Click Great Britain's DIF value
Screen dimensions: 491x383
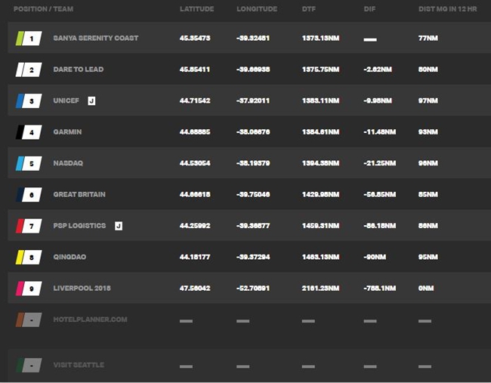point(380,195)
